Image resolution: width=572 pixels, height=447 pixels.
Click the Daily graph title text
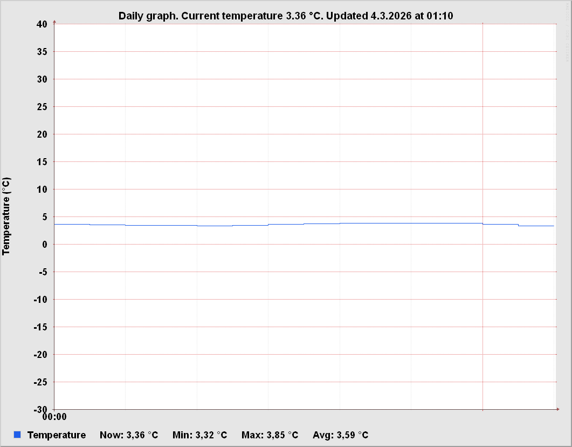(x=286, y=16)
